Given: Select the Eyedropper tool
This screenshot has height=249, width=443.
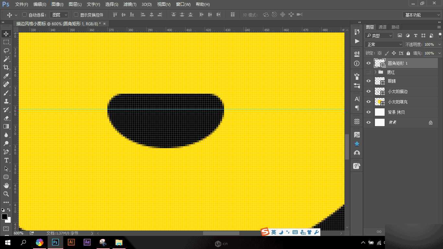Looking at the screenshot, I should click(6, 76).
